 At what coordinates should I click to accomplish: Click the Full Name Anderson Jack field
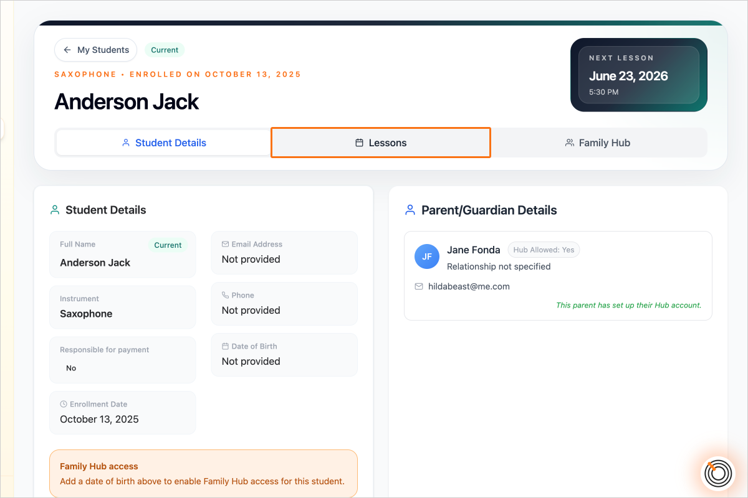123,255
